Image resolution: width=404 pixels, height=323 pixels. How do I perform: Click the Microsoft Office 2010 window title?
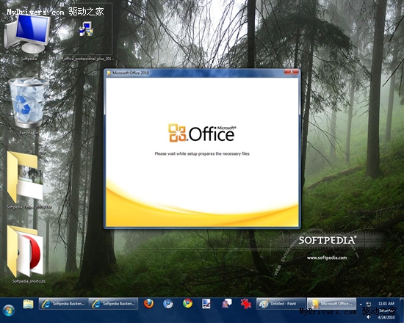pos(131,73)
